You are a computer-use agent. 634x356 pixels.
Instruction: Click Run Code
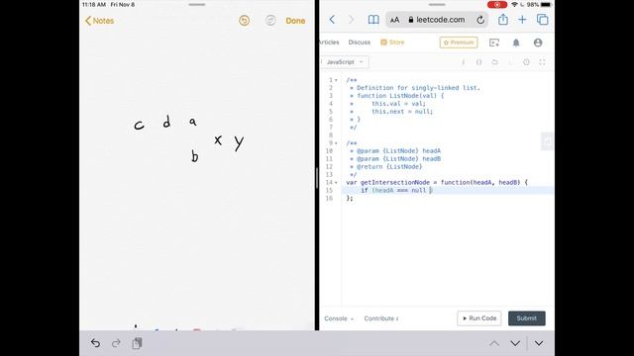[x=479, y=318]
